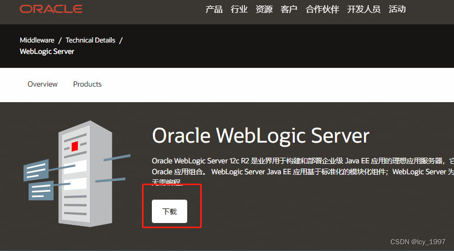Click the 下载 download button
This screenshot has width=454, height=251.
point(170,212)
